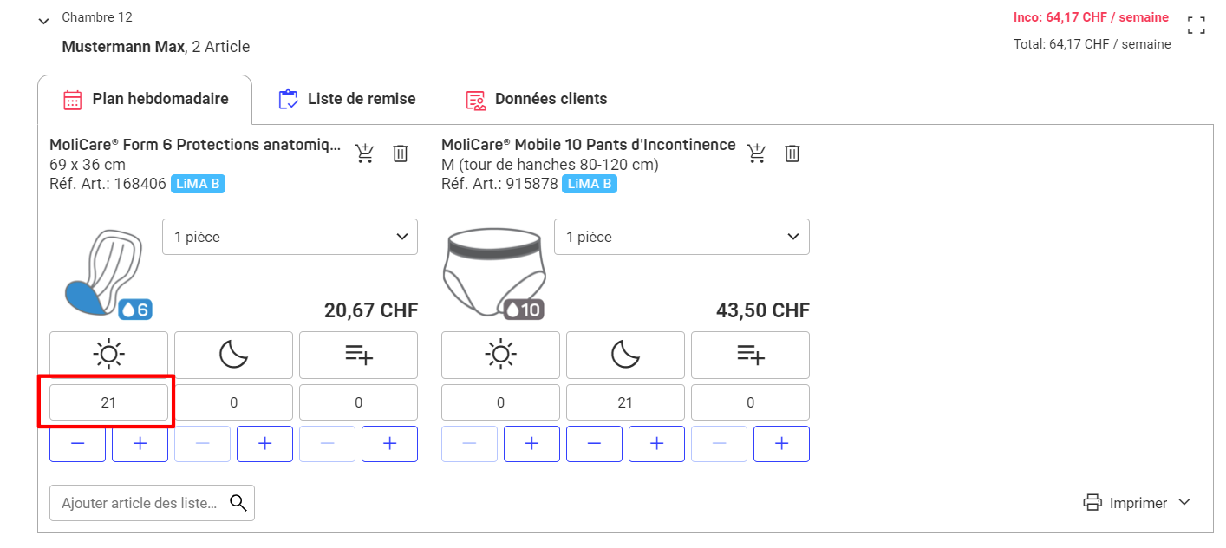Delete the MoliCare Form 6 article
The width and height of the screenshot is (1226, 548).
pos(400,153)
